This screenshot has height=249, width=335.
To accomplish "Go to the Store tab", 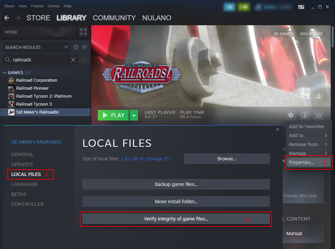I will tap(38, 18).
